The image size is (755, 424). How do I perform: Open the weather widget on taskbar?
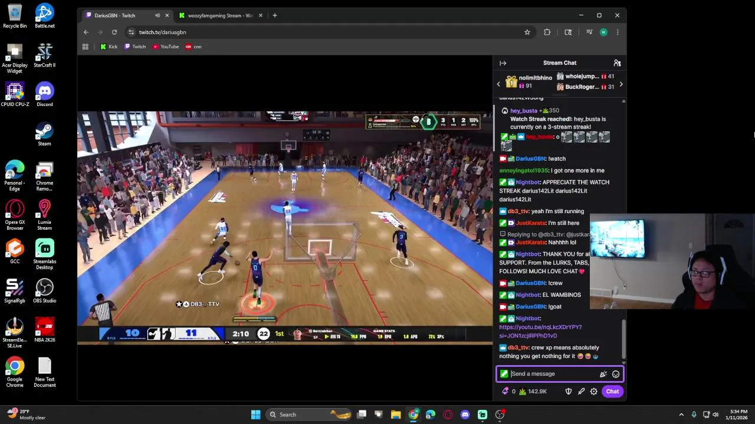coord(25,415)
